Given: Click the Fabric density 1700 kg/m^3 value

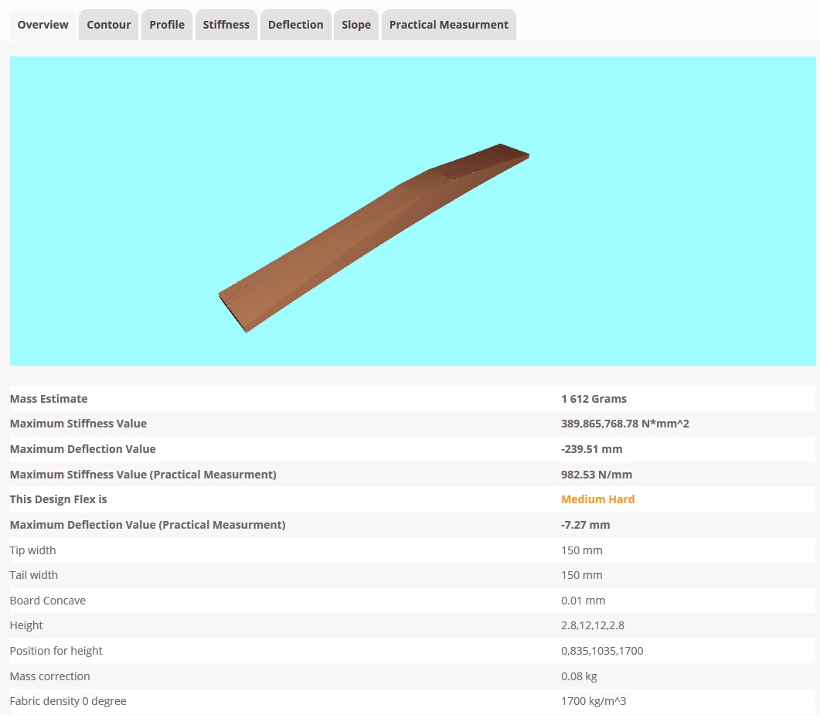Looking at the screenshot, I should click(594, 701).
